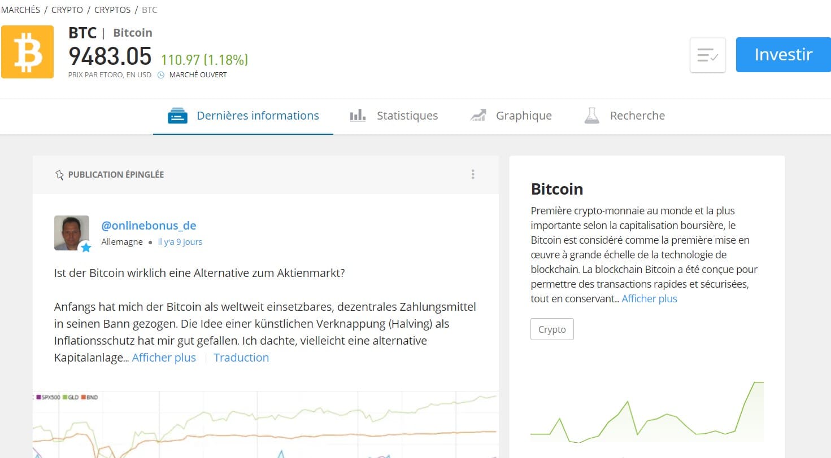Open the three-dot menu on pinned post
Image resolution: width=831 pixels, height=458 pixels.
[x=473, y=174]
